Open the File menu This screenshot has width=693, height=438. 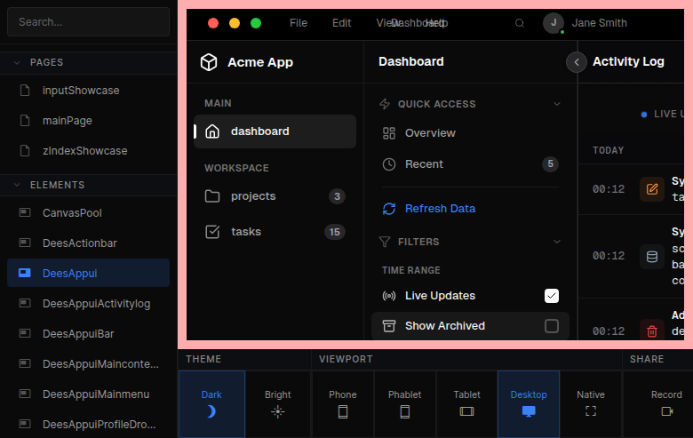[x=299, y=23]
